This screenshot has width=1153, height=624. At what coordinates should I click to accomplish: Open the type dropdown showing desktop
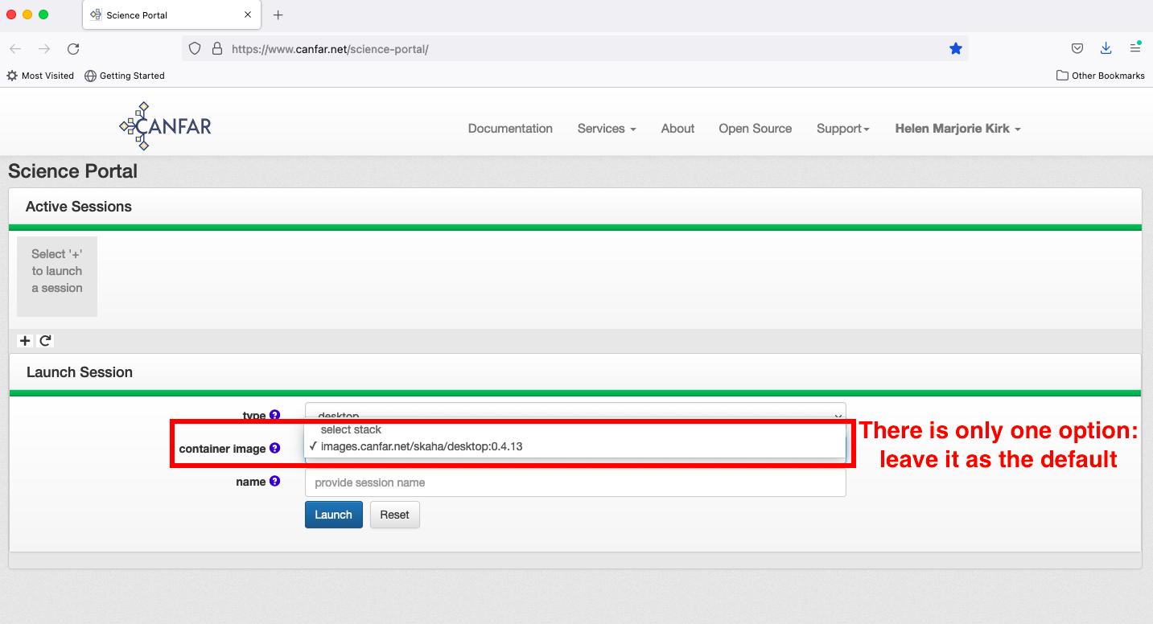point(575,412)
